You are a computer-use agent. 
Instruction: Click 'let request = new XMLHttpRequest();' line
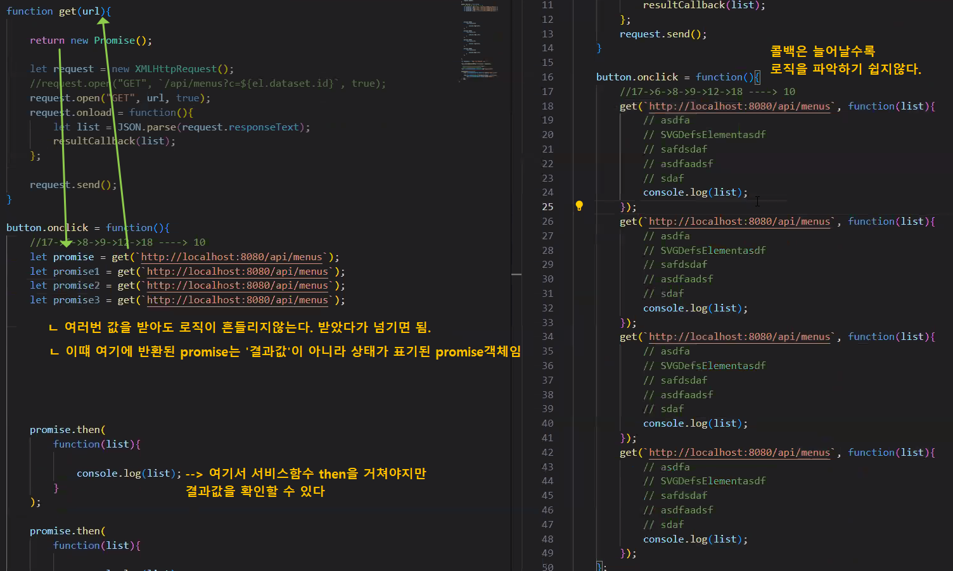tap(132, 69)
